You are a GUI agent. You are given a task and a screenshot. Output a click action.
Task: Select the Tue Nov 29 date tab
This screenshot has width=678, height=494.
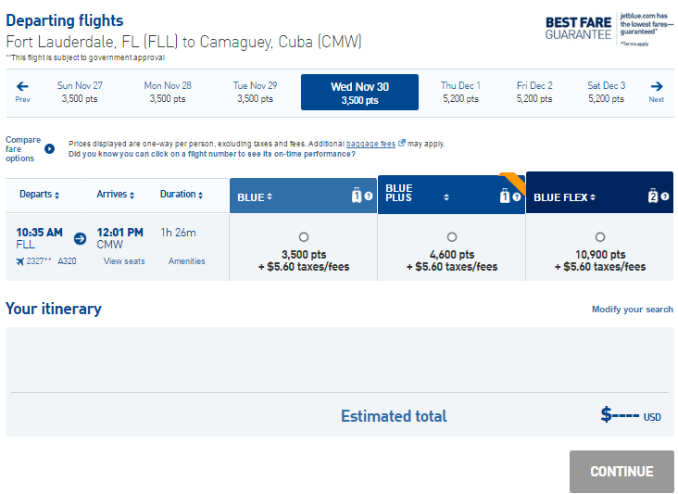click(255, 92)
